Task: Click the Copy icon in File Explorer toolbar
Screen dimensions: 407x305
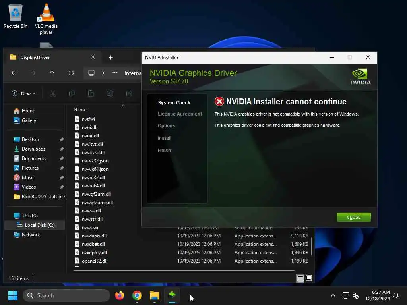Action: [x=72, y=93]
